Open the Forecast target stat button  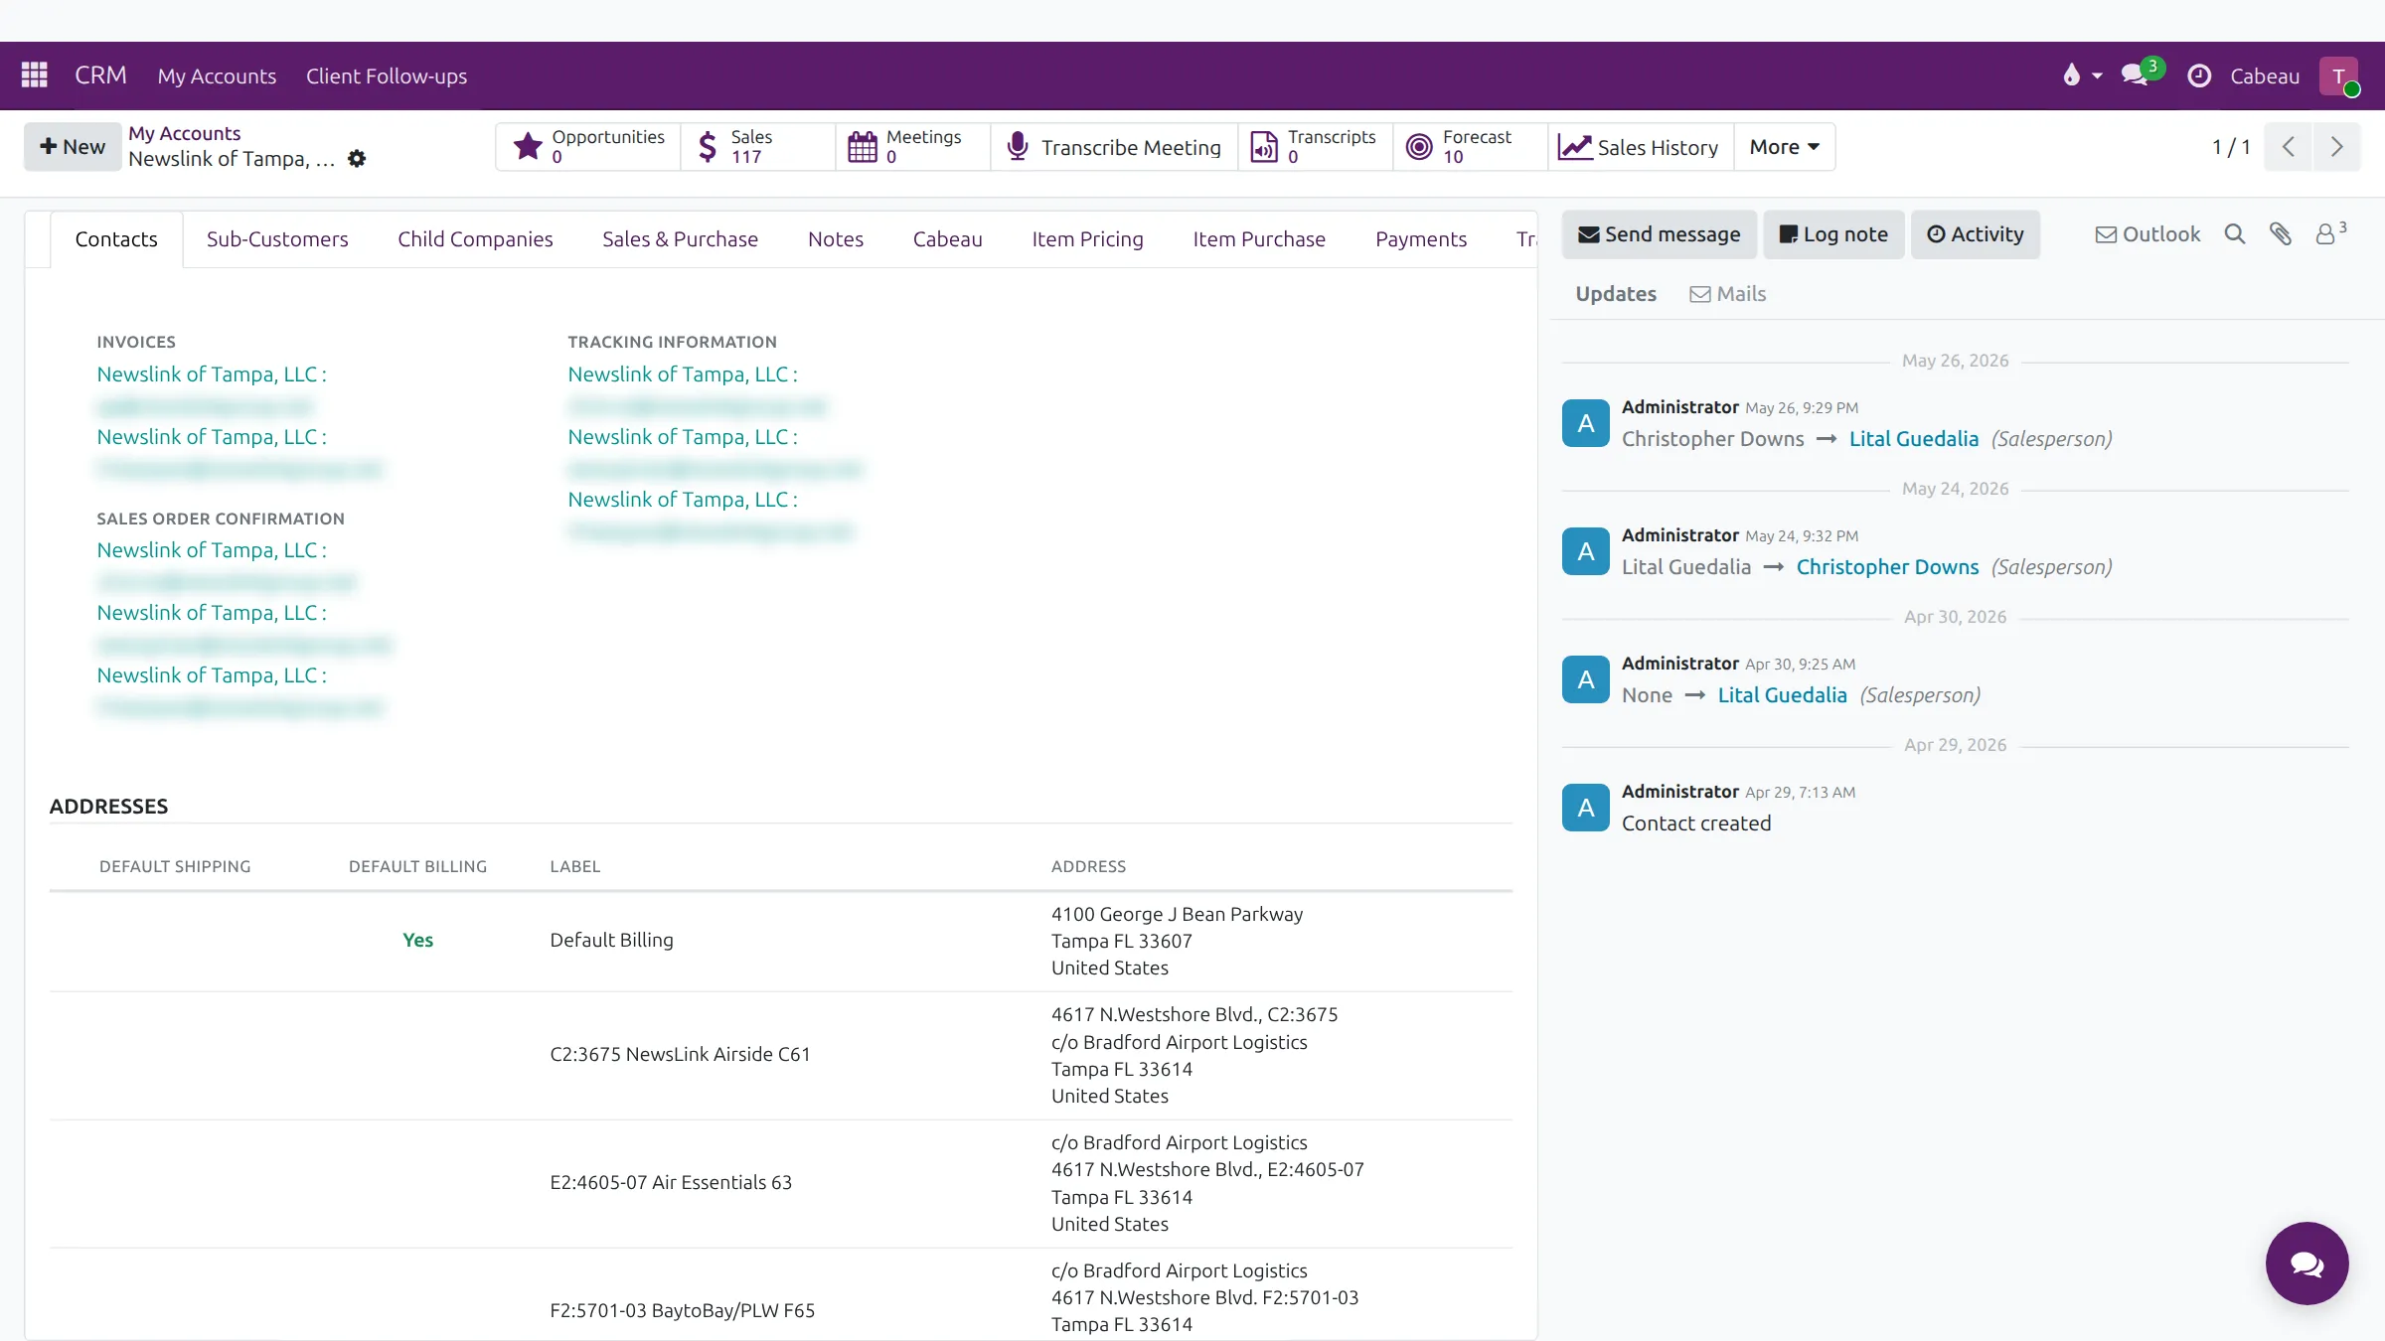click(x=1470, y=147)
